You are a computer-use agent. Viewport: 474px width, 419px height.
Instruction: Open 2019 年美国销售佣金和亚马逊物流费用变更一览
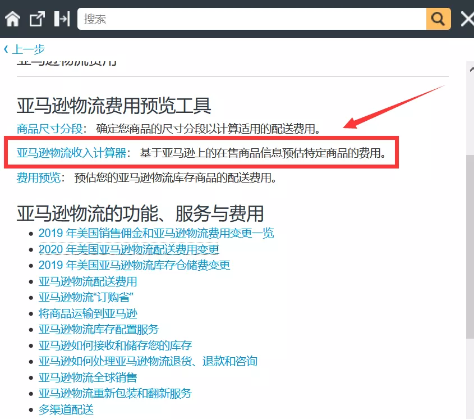coord(156,233)
